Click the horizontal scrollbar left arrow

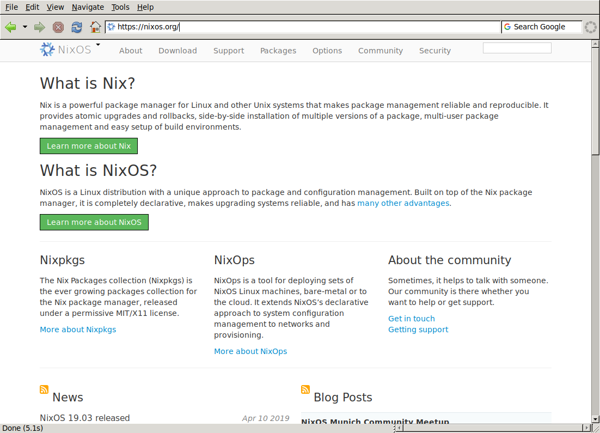coord(399,428)
